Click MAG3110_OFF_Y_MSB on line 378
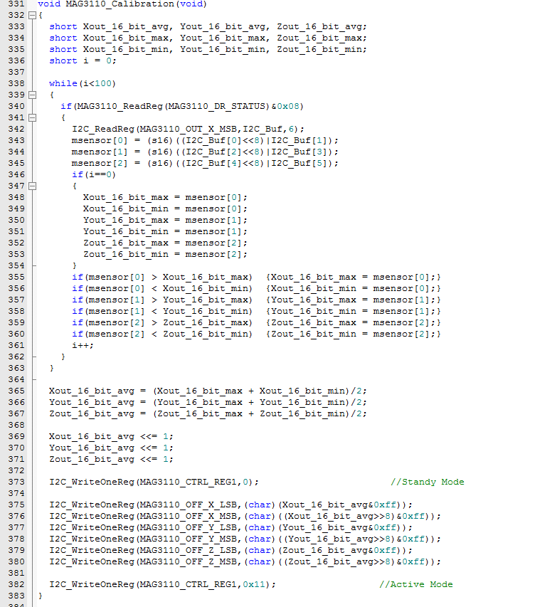This screenshot has width=557, height=607. click(x=188, y=539)
